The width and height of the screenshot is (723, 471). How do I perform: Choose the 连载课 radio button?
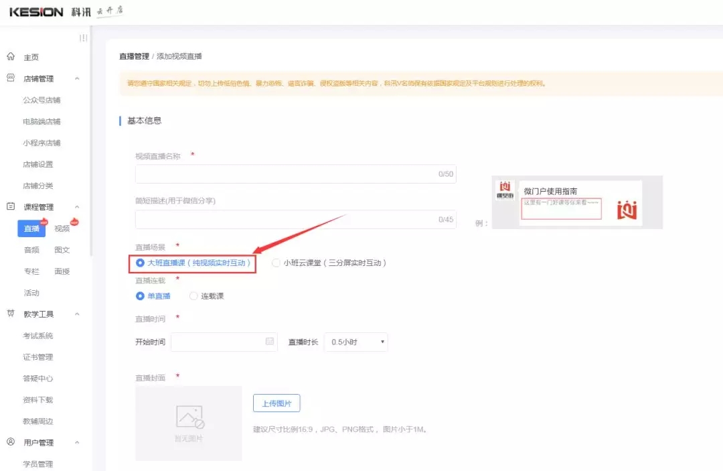[193, 295]
